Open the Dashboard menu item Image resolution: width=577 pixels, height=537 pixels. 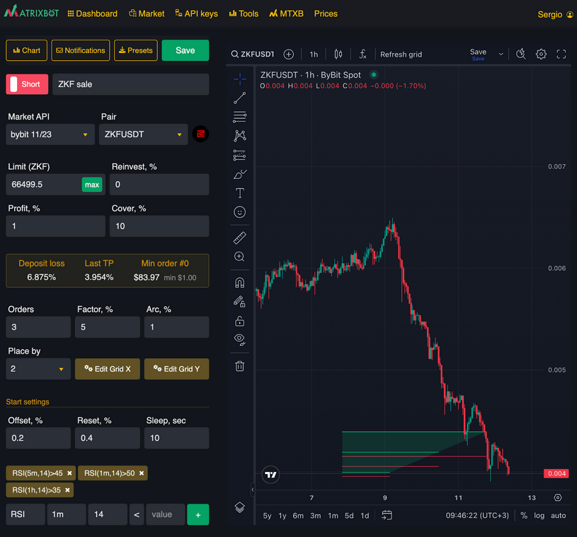click(92, 13)
